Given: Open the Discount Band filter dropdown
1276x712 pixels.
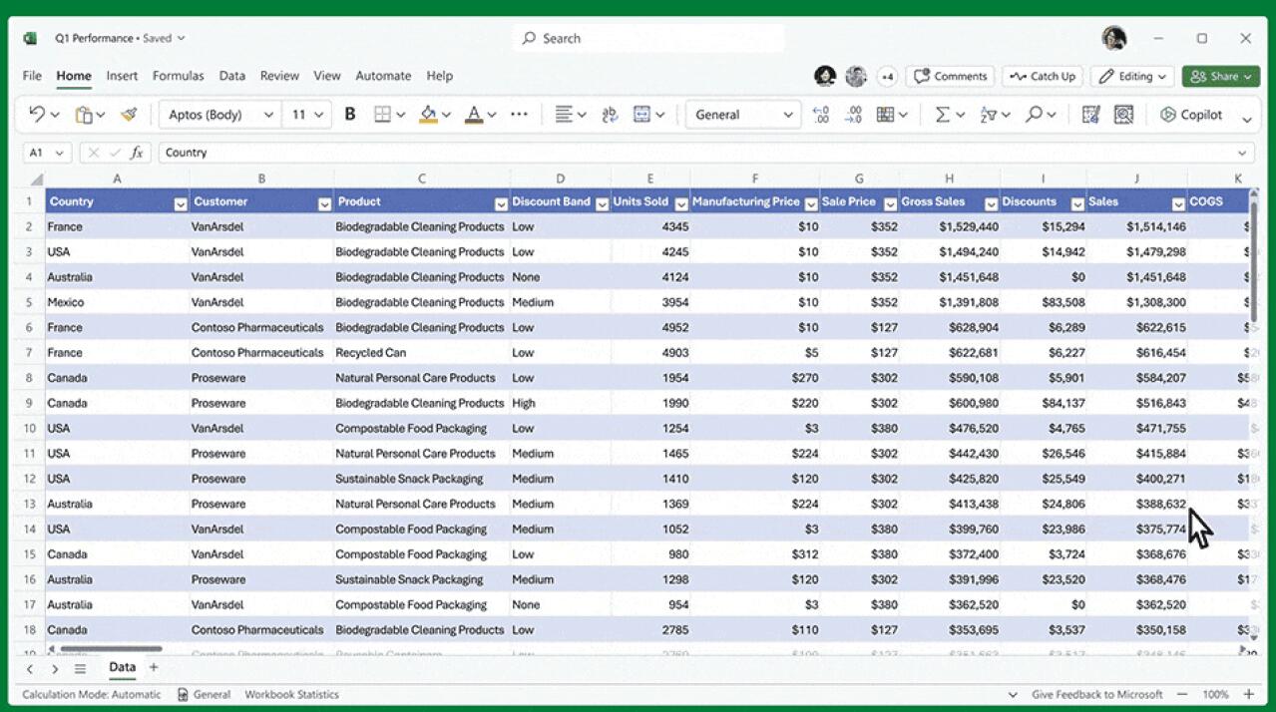Looking at the screenshot, I should pos(602,203).
